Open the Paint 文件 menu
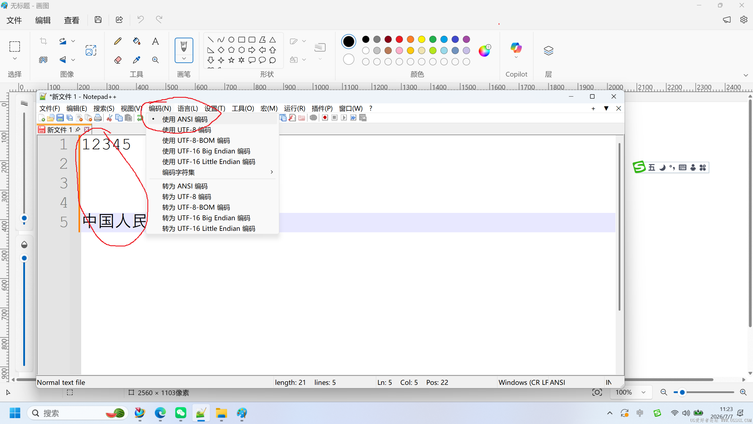The image size is (753, 424). click(x=14, y=20)
